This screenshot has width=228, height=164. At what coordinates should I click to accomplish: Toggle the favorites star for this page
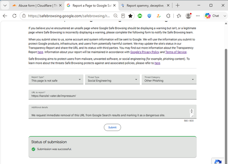(130, 16)
